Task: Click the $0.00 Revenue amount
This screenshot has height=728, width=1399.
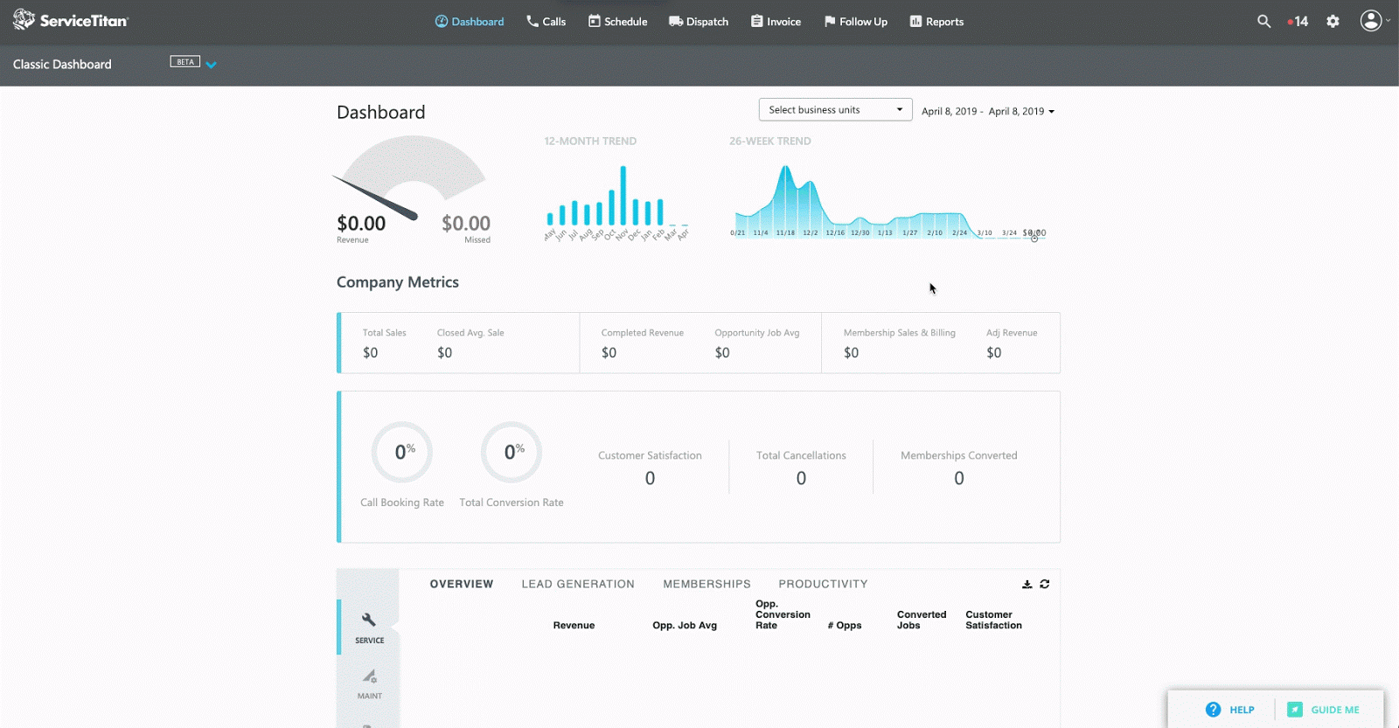Action: point(361,224)
